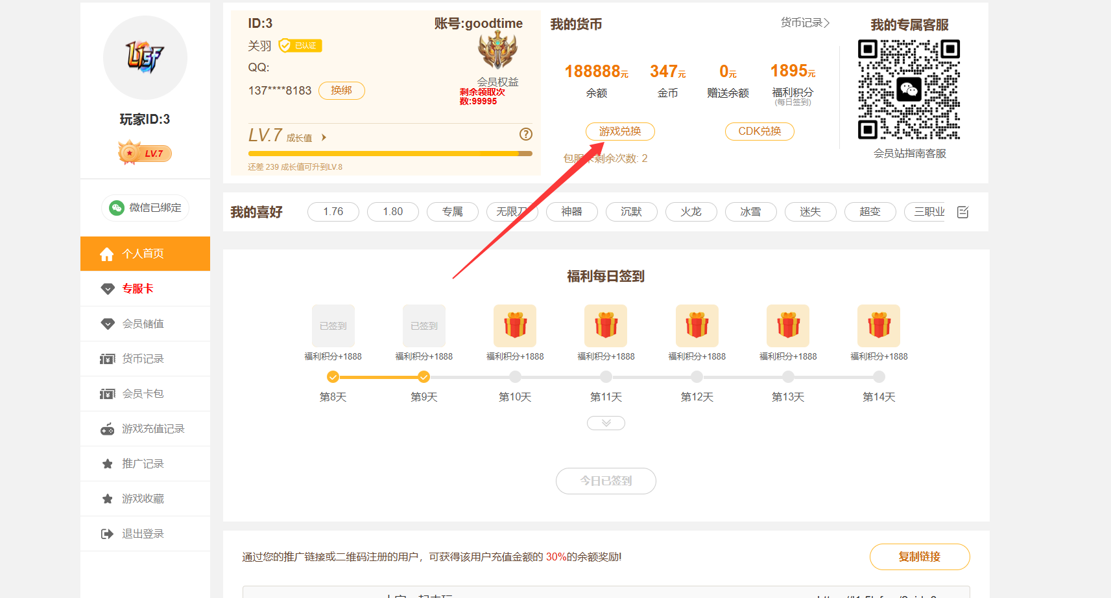Select the 冰雪 preference tag
Image resolution: width=1111 pixels, height=598 pixels.
(x=751, y=212)
